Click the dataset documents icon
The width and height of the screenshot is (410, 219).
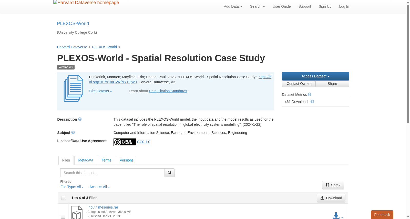tap(74, 88)
